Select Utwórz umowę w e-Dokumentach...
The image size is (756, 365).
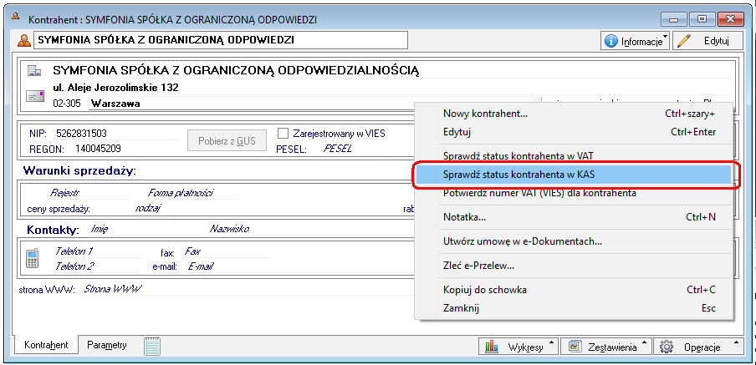574,241
